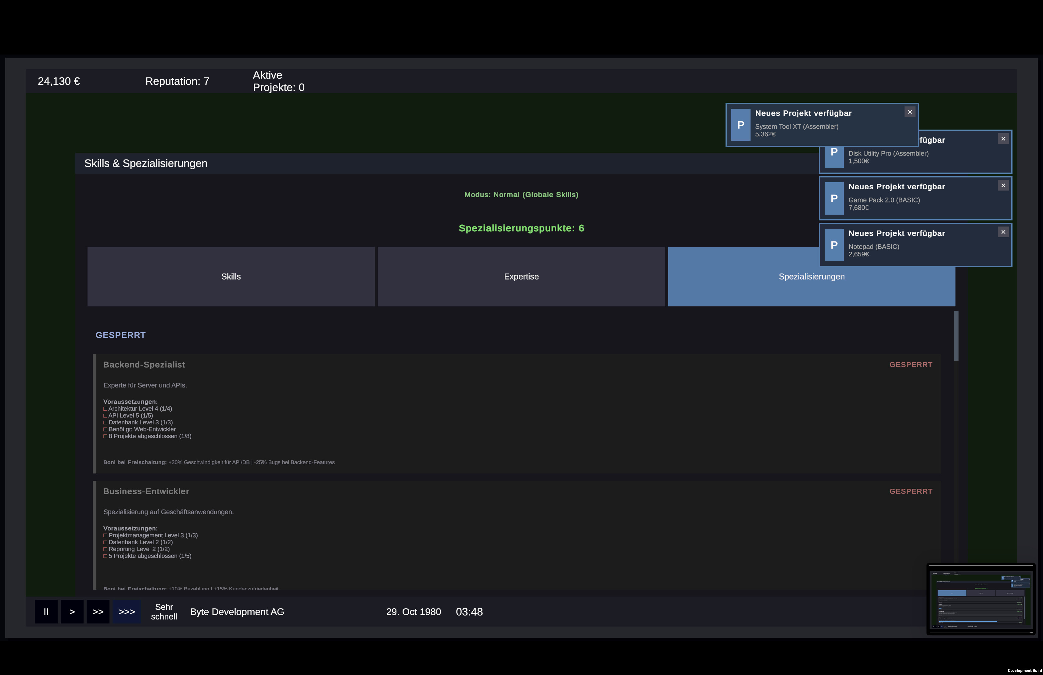Viewport: 1043px width, 675px height.
Task: Switch to the Skills tab
Action: coord(231,277)
